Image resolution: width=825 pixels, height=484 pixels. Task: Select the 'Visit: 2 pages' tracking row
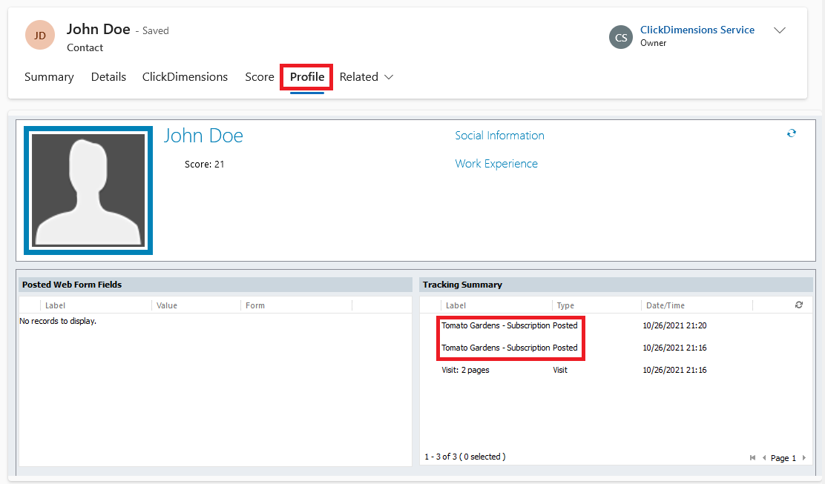pyautogui.click(x=616, y=370)
